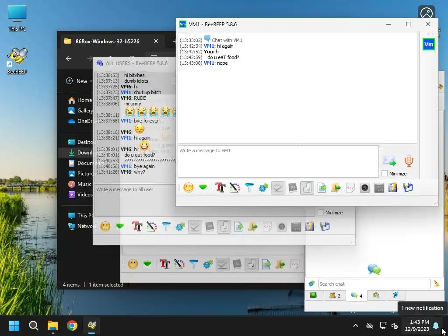
Task: Open chat settings gear in VM1 chat toolbar
Action: click(x=263, y=188)
